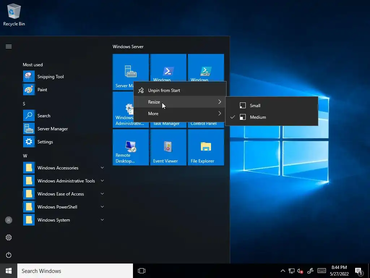370x278 pixels.
Task: Expand the Windows PowerShell folder
Action: coord(63,207)
